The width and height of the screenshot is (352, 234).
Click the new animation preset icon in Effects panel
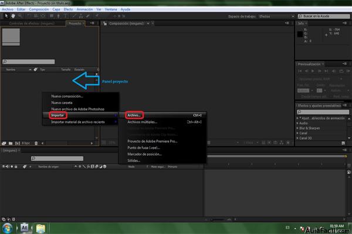[343, 143]
